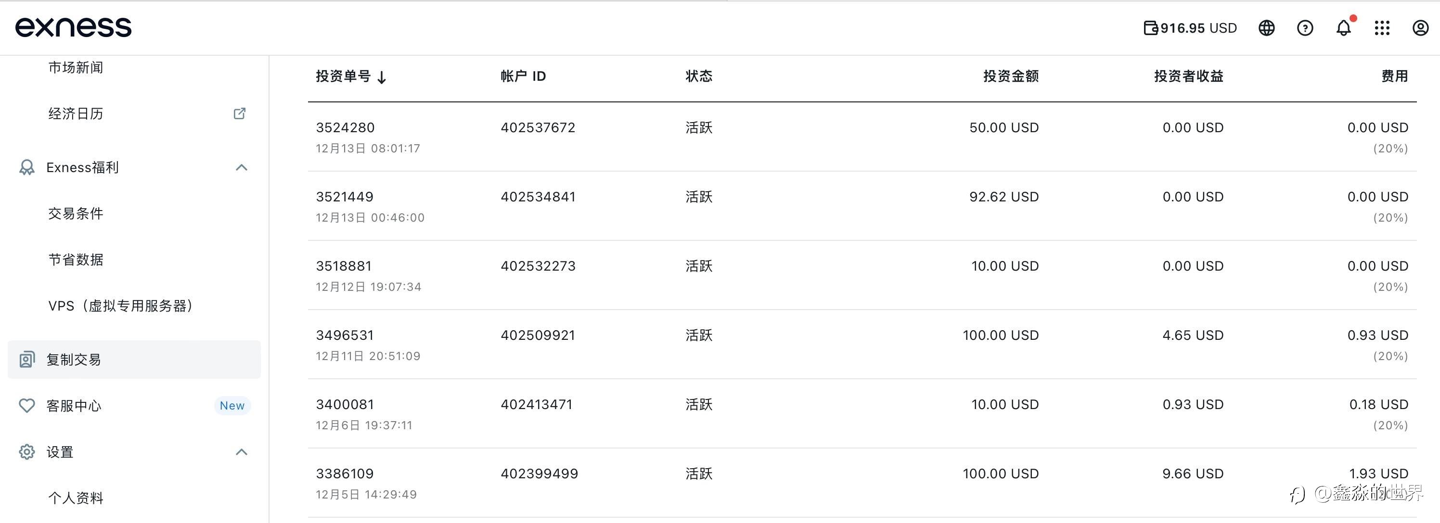
Task: Open the wallet balance 916.95 USD
Action: point(1190,28)
